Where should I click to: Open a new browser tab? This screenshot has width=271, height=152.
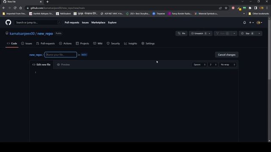pyautogui.click(x=47, y=2)
